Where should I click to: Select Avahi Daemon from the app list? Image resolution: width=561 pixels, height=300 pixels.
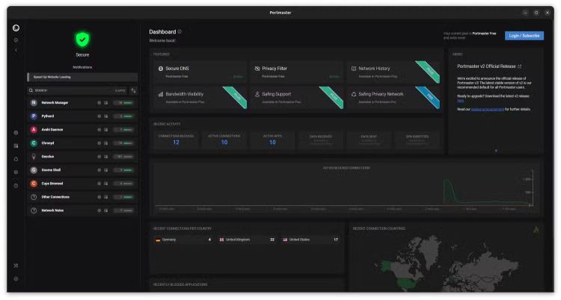pyautogui.click(x=54, y=129)
